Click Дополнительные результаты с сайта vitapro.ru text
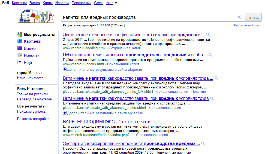Screen dimensions: 265x154 point(104,69)
